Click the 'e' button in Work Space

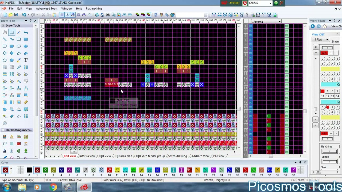[316, 47]
